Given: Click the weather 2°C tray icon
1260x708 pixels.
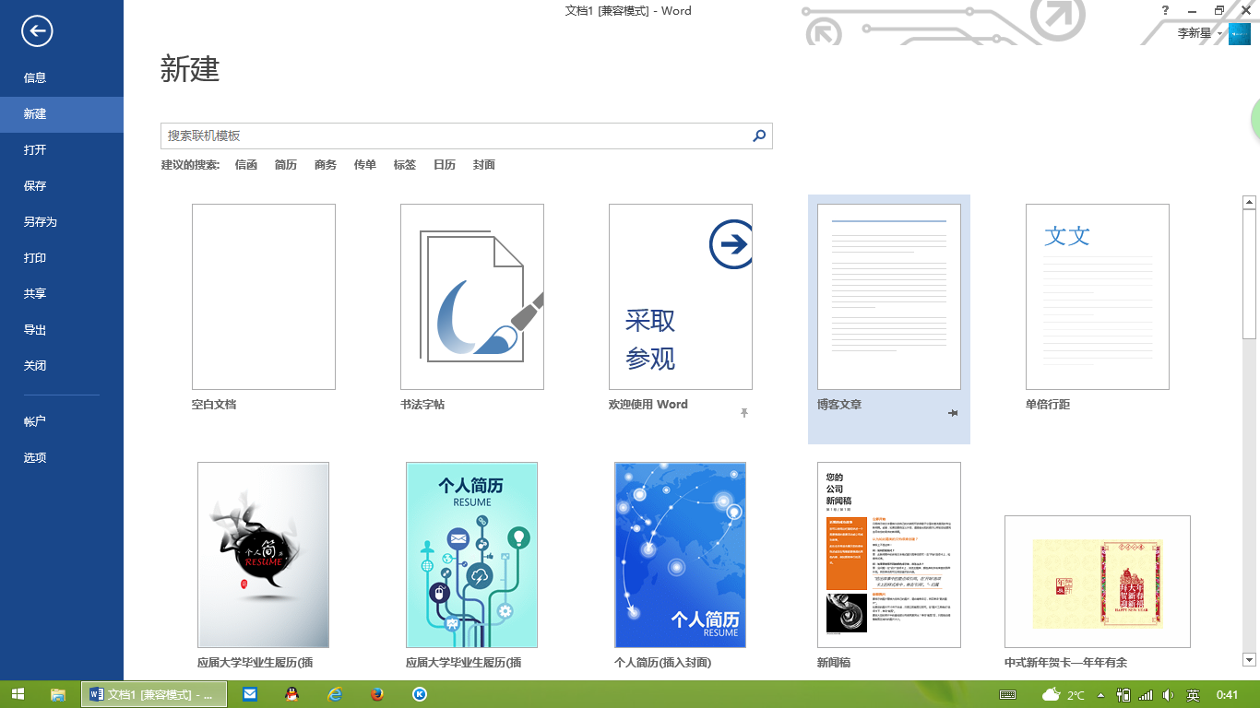Looking at the screenshot, I should pyautogui.click(x=1063, y=695).
